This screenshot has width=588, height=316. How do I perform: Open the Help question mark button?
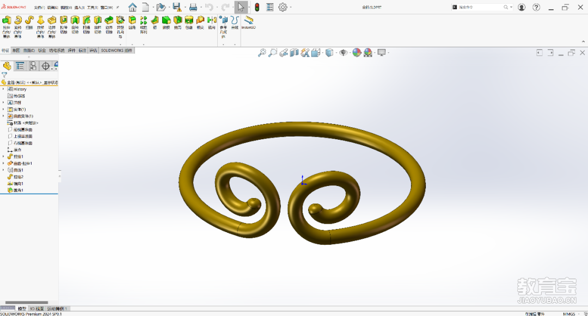[536, 7]
